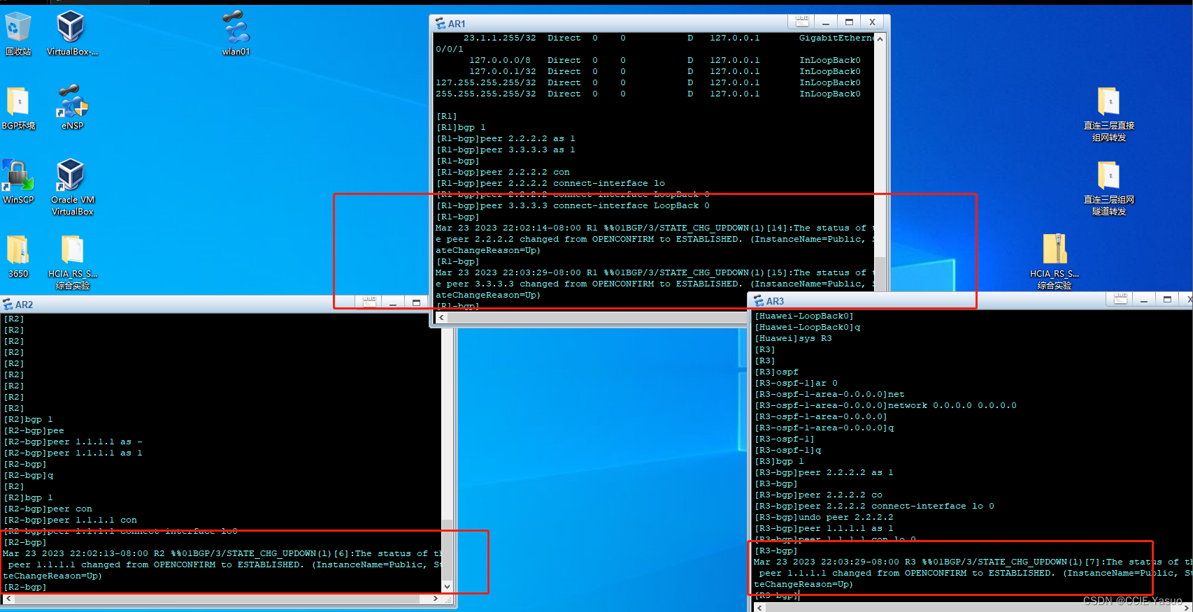Close the AR1 terminal window

pyautogui.click(x=872, y=22)
